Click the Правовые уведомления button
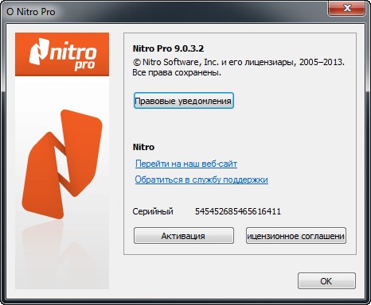This screenshot has height=305, width=371. click(184, 101)
